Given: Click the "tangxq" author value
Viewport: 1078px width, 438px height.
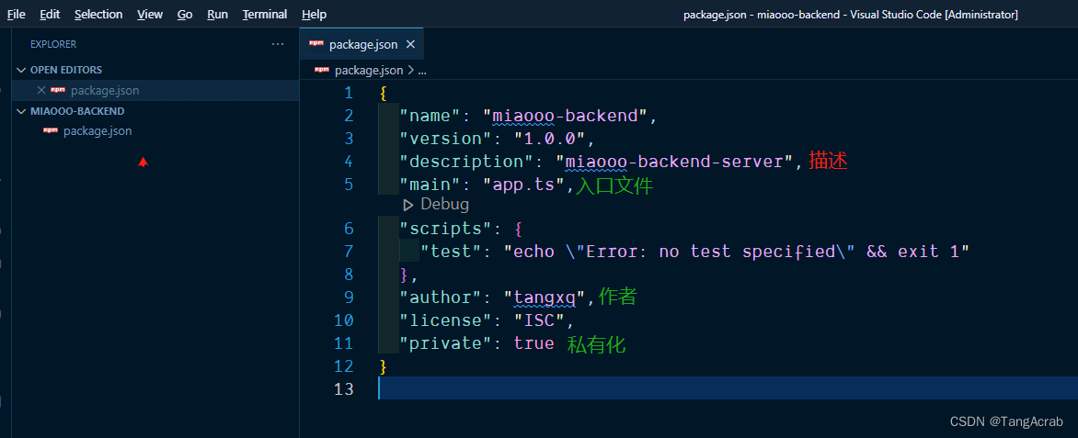Looking at the screenshot, I should [544, 298].
